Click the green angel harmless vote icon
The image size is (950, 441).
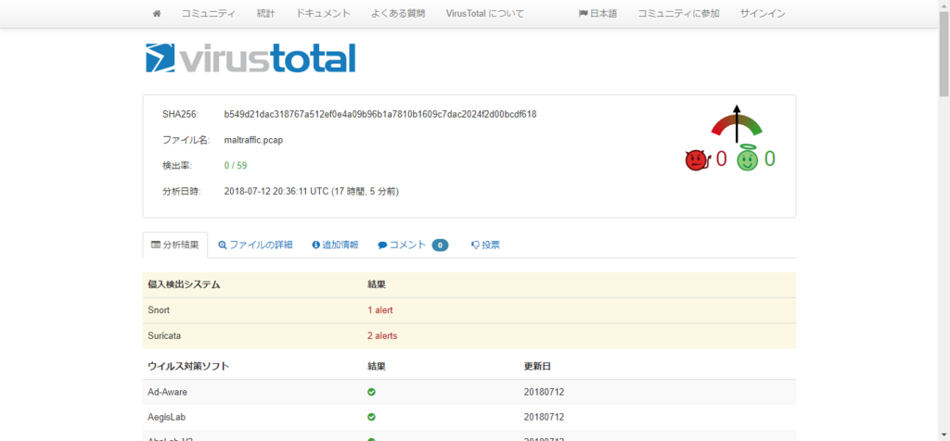[748, 159]
